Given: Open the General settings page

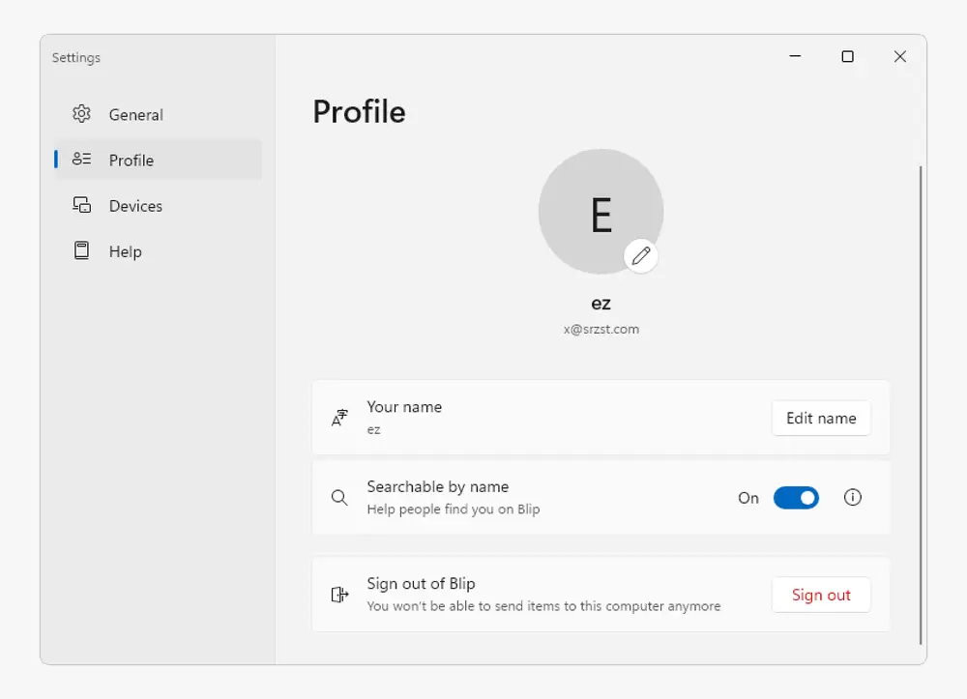Looking at the screenshot, I should 135,114.
